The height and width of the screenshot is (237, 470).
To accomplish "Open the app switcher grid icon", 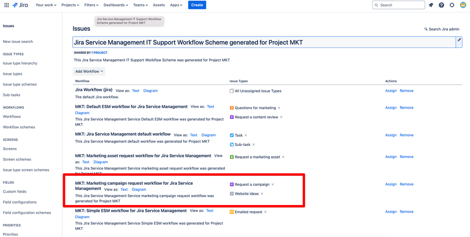I will coord(7,5).
